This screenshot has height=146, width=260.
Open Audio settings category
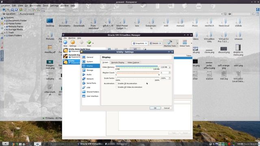91,75
